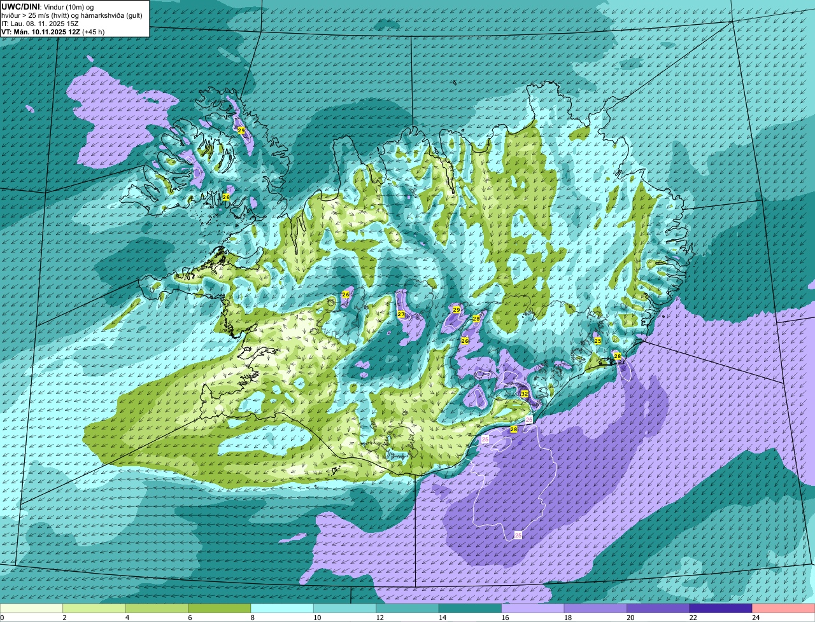The width and height of the screenshot is (815, 622).
Task: Select the 16–18 m/s lavender swatch
Action: [533, 608]
